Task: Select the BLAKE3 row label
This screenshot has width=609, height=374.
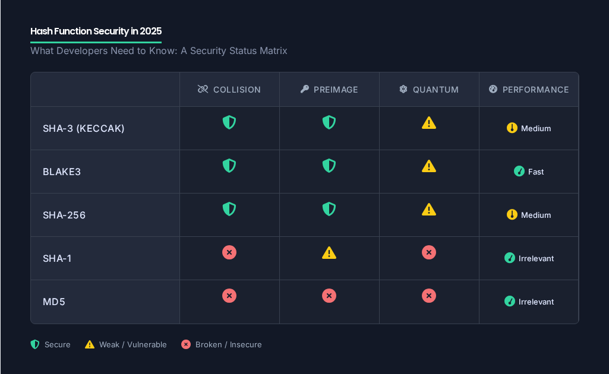Action: (x=62, y=172)
